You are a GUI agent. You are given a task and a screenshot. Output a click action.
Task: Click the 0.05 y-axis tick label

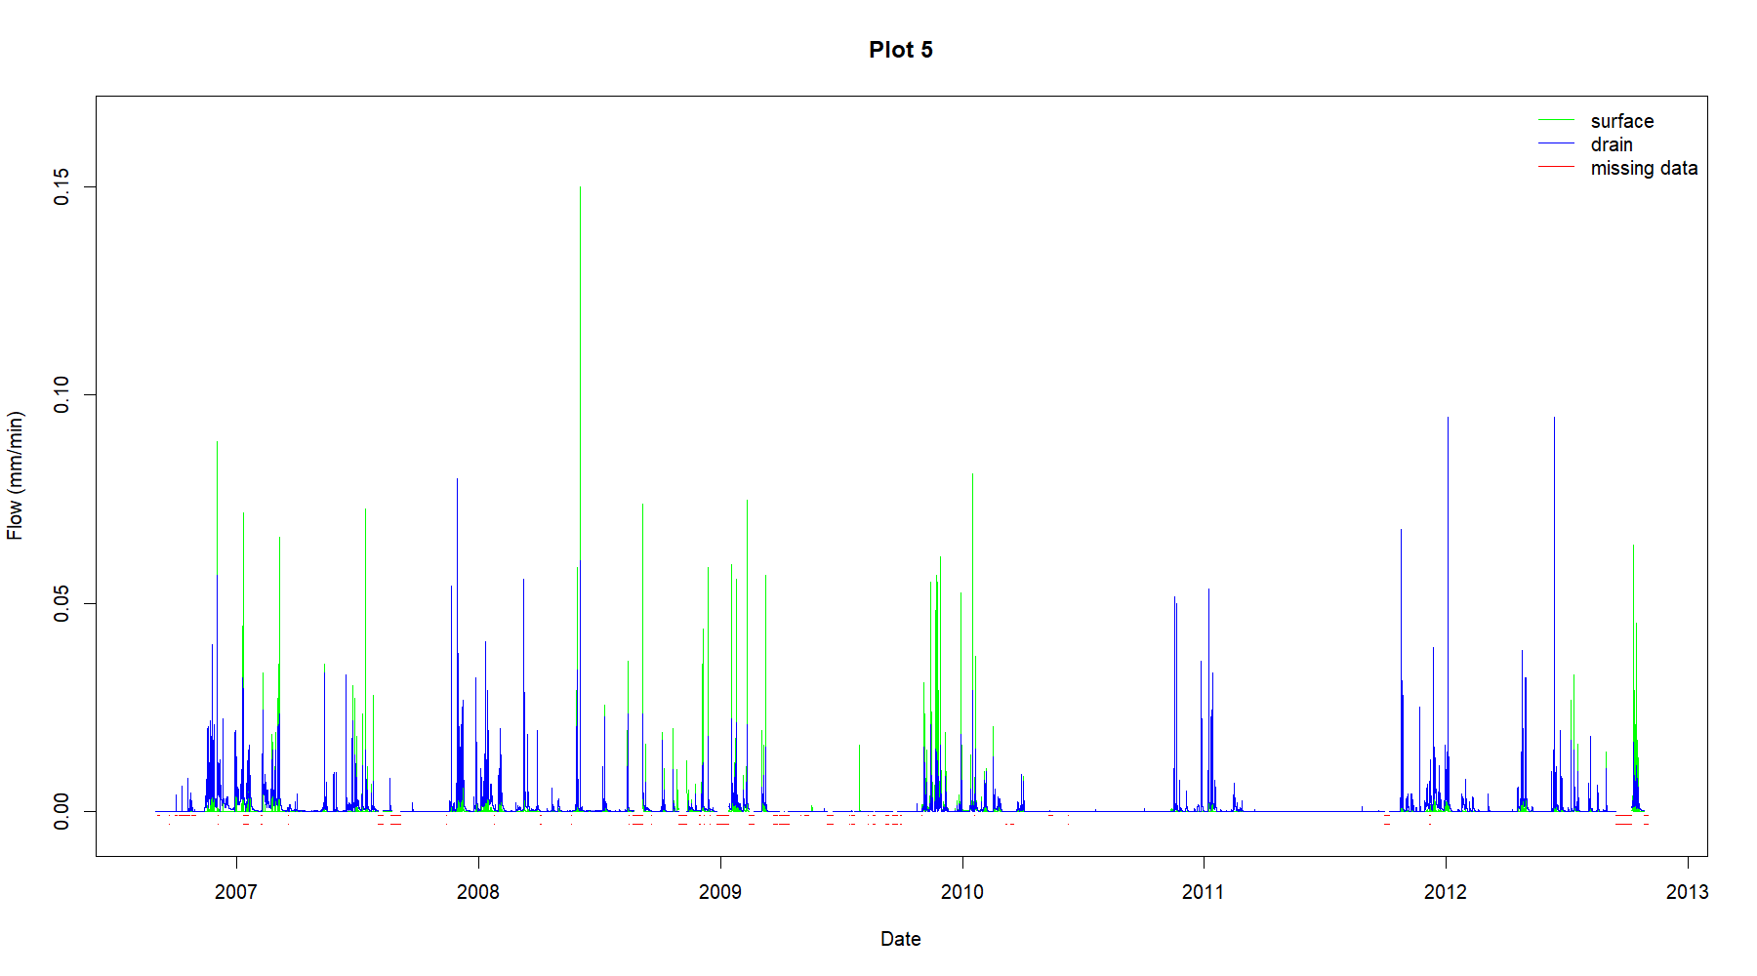click(x=61, y=603)
